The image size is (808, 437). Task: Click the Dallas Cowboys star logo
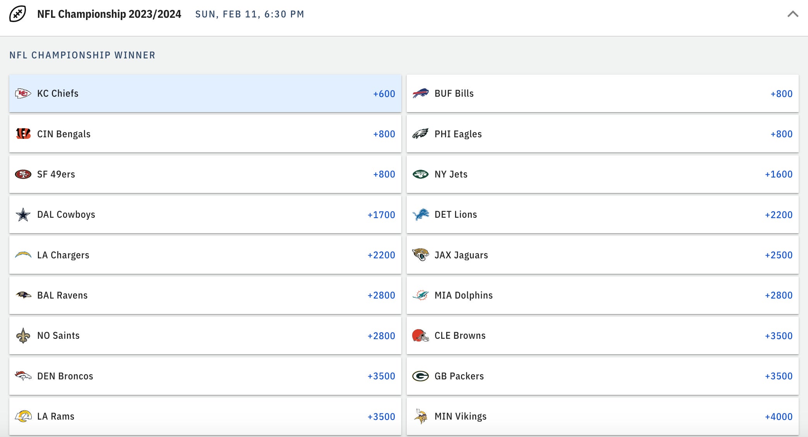(x=23, y=215)
